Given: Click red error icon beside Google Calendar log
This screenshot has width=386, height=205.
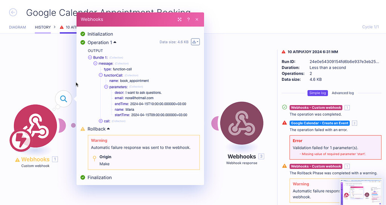Looking at the screenshot, I should pos(285,123).
